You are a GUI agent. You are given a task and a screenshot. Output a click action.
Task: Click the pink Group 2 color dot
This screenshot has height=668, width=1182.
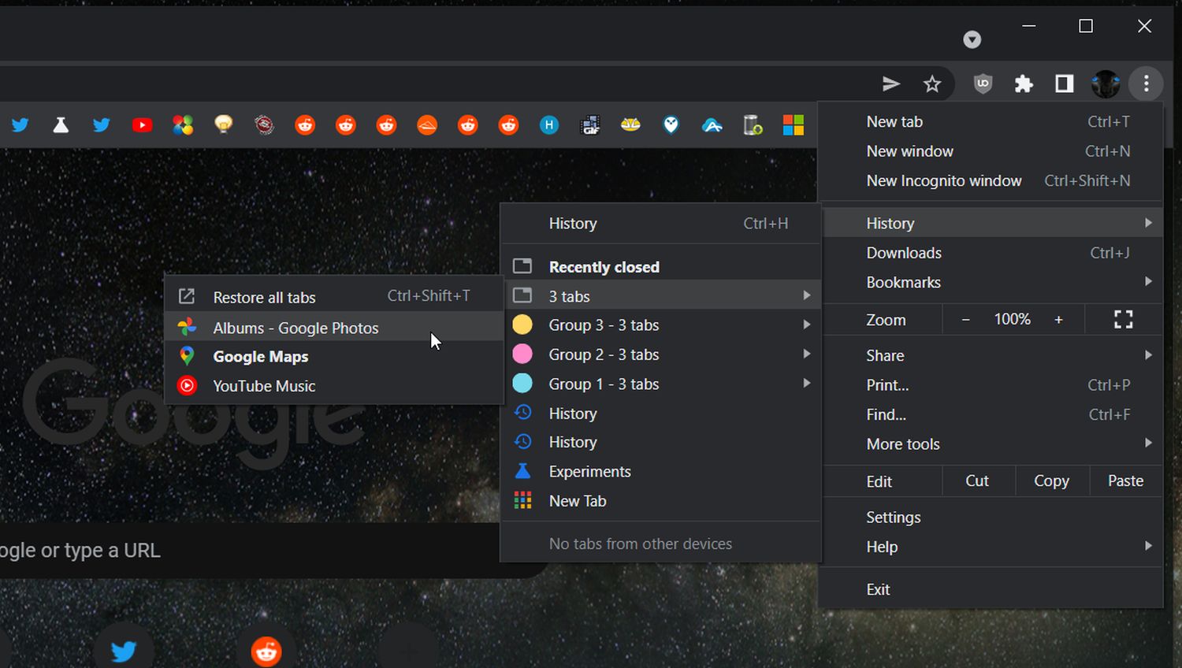(x=522, y=354)
